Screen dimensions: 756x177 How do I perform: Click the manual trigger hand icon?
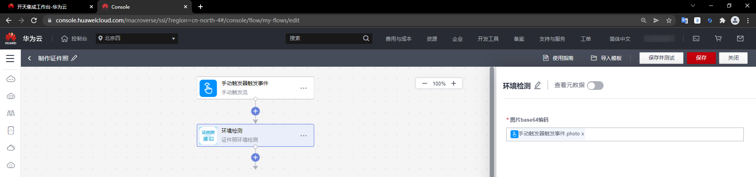click(208, 88)
